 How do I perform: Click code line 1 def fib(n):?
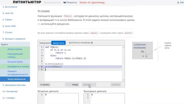(x=52, y=47)
